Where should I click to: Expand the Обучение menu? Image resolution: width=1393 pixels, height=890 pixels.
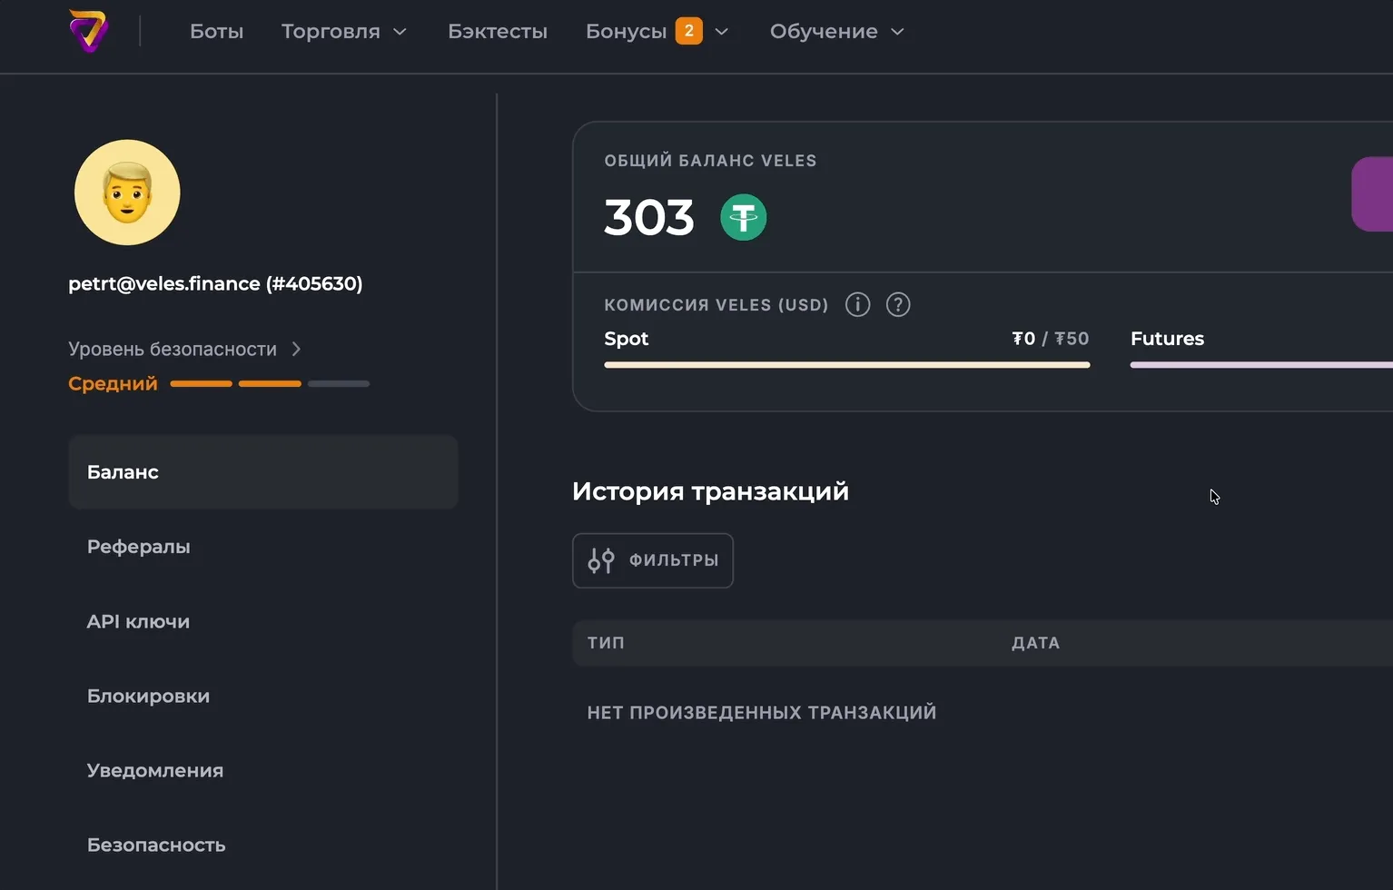(x=835, y=30)
